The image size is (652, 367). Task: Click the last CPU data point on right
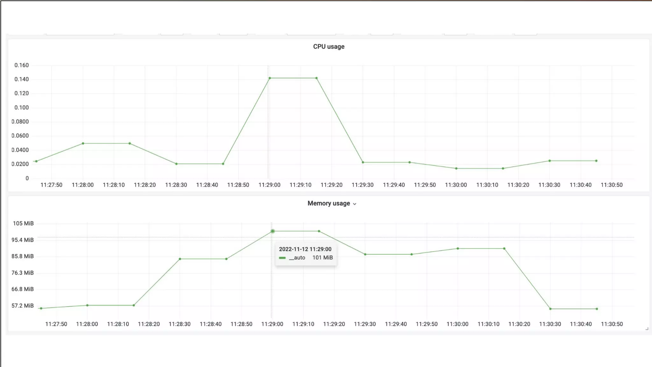pyautogui.click(x=596, y=161)
